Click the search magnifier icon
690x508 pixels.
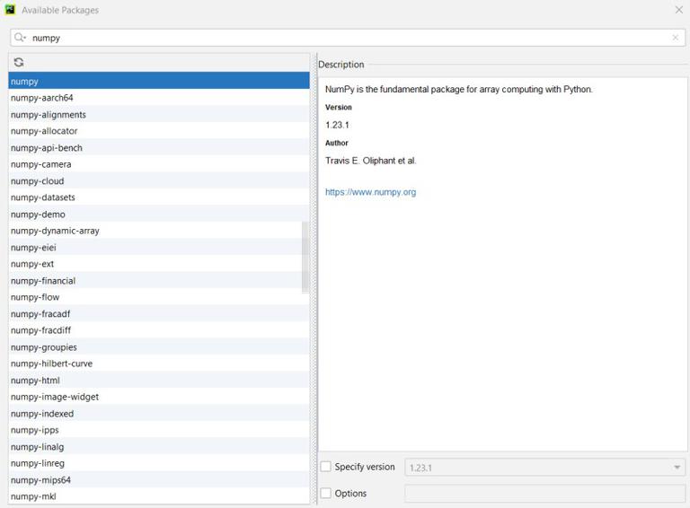point(20,38)
